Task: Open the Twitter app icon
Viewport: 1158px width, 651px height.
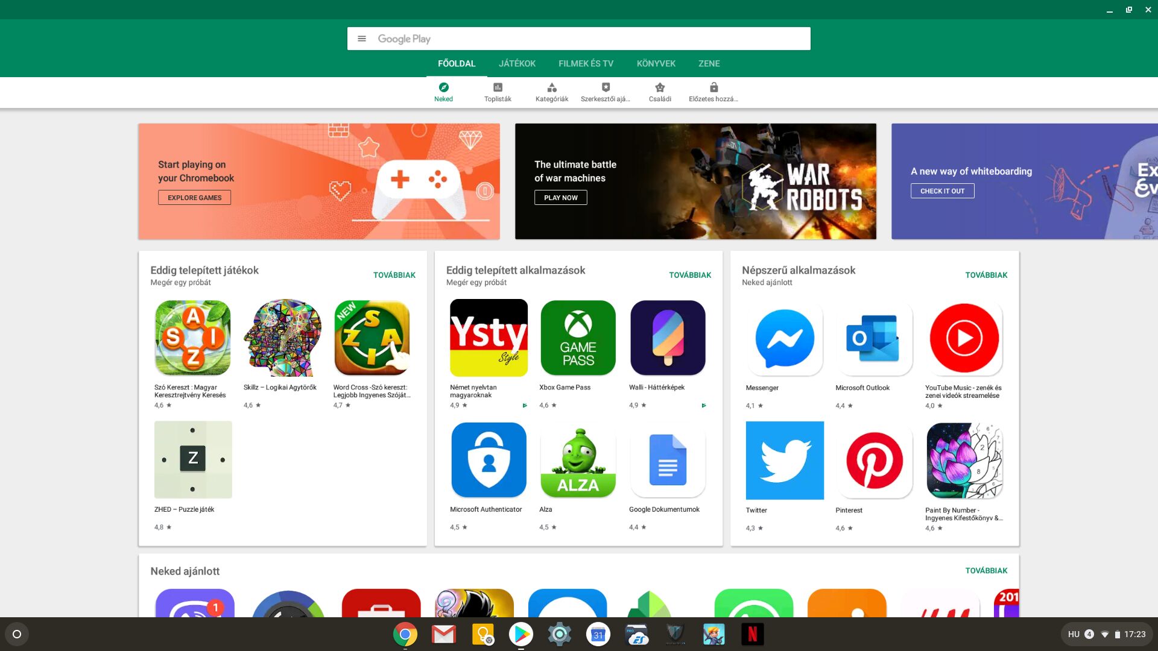Action: (785, 461)
